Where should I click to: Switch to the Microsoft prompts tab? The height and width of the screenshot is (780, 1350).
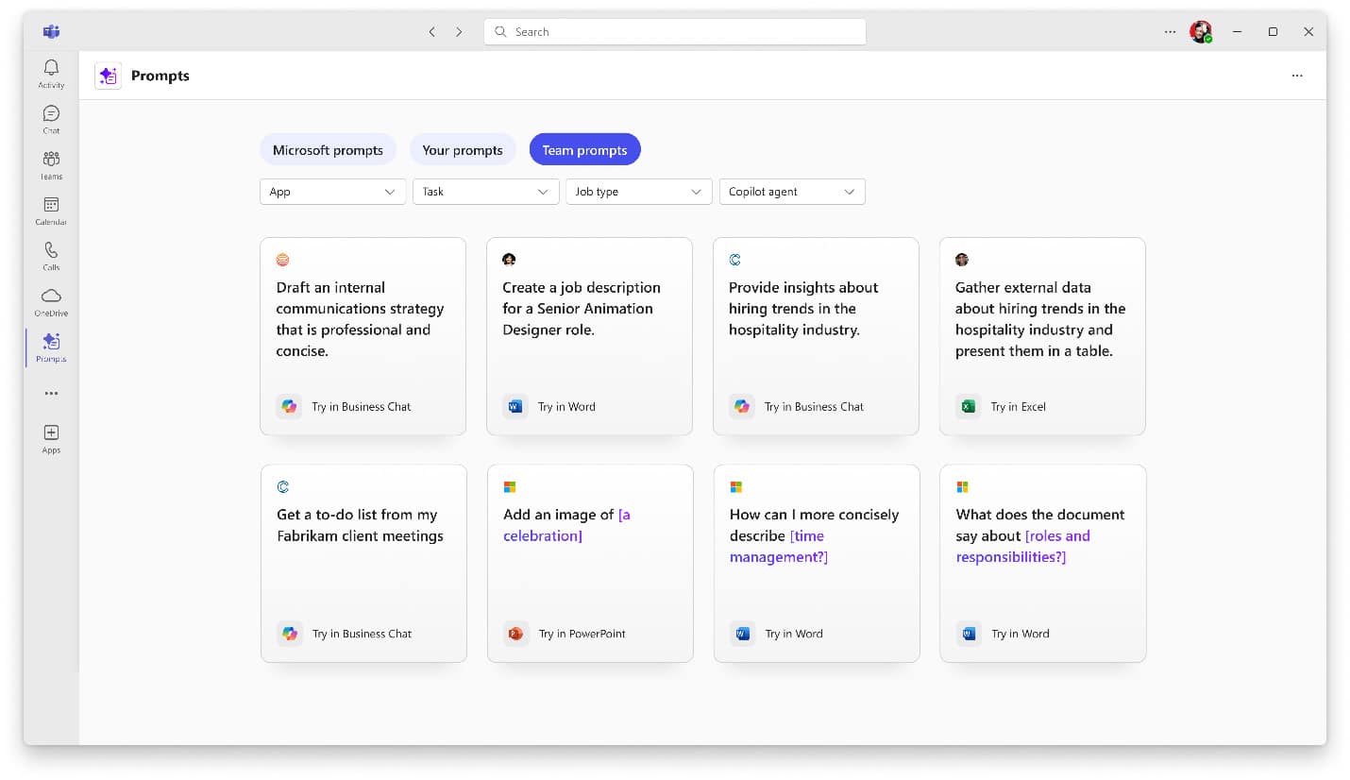click(328, 149)
